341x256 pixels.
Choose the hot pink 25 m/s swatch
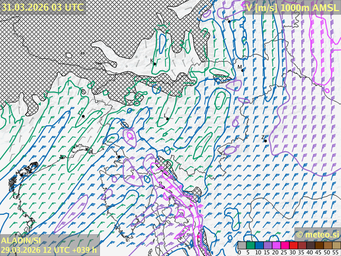284,245
